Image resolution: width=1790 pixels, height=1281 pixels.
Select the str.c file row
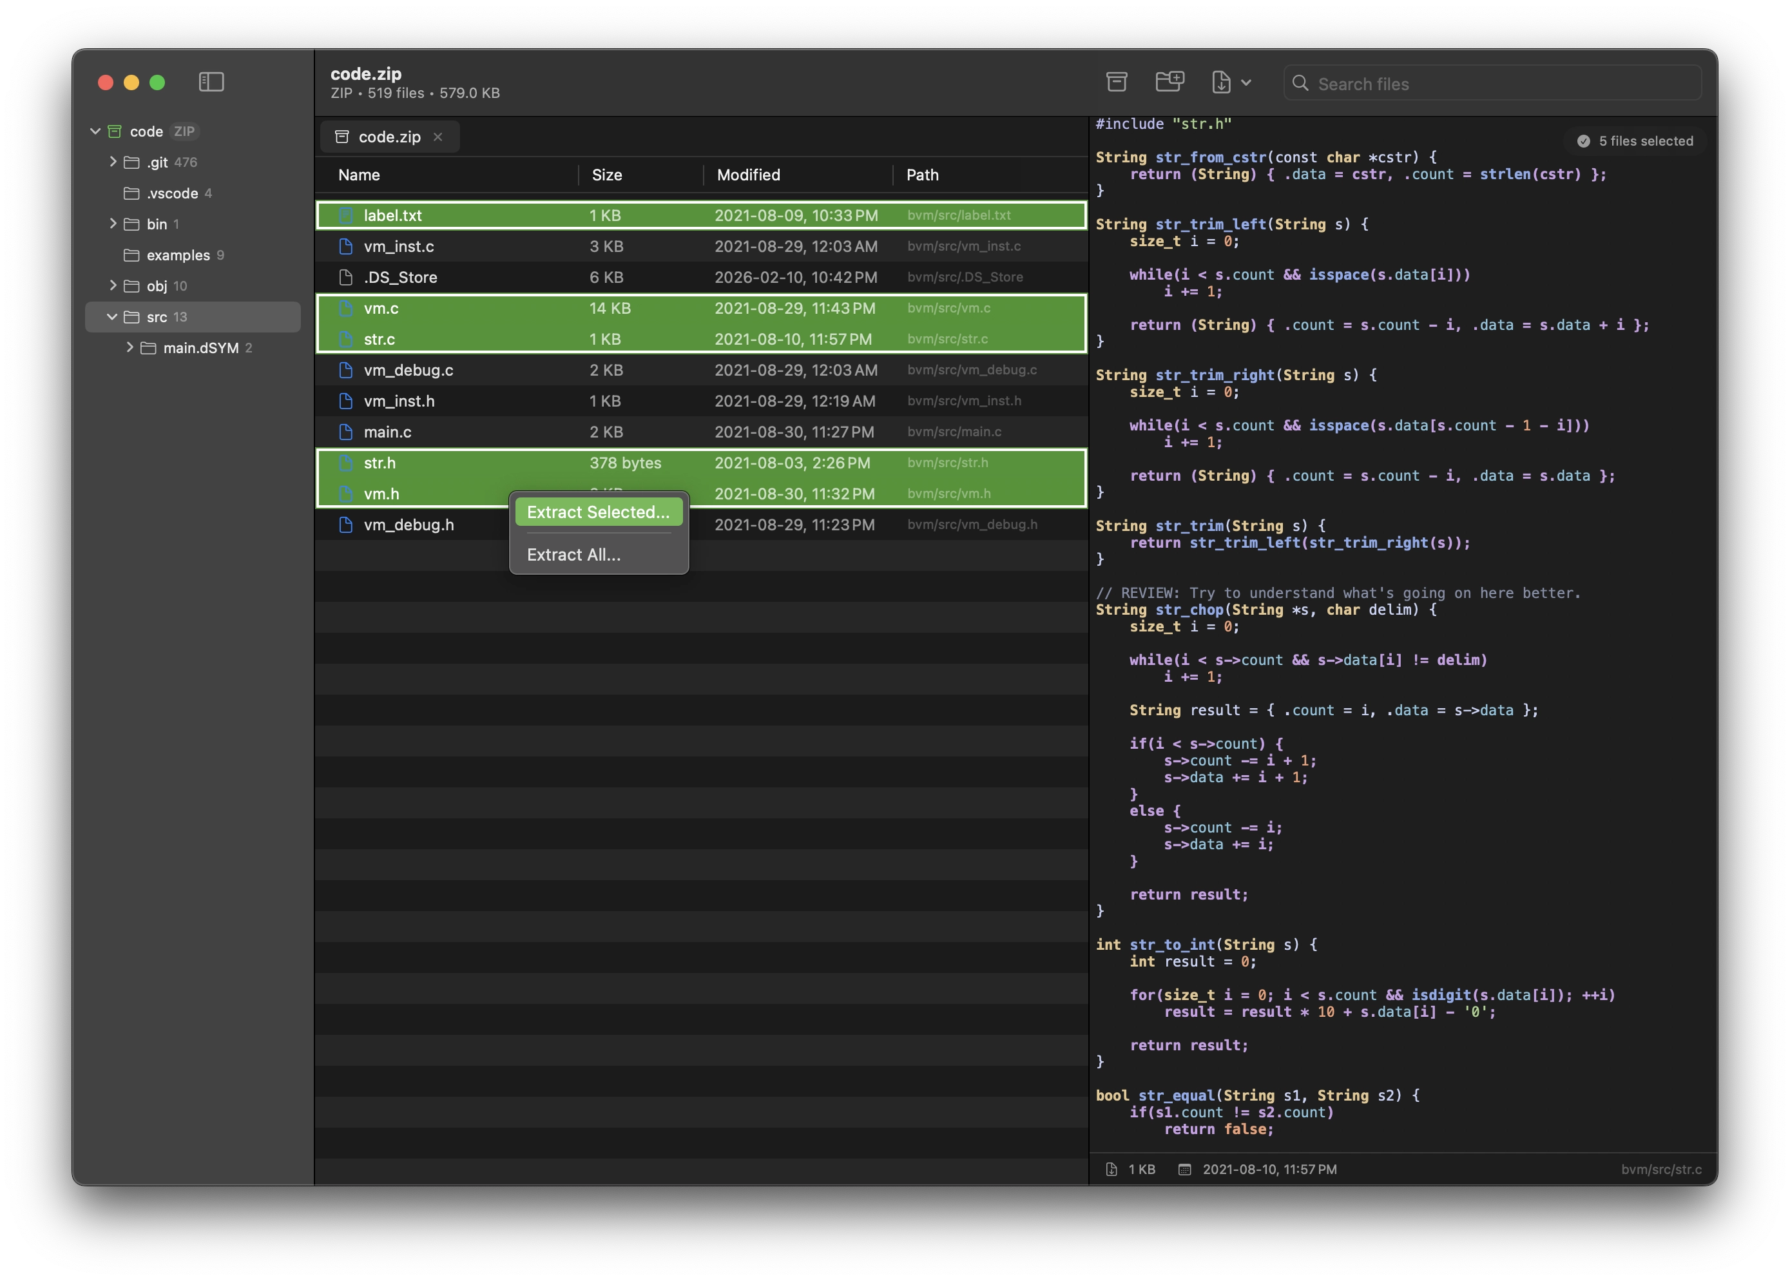click(x=701, y=339)
